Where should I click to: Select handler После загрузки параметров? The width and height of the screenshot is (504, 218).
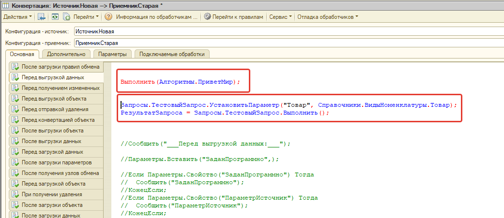(56, 162)
